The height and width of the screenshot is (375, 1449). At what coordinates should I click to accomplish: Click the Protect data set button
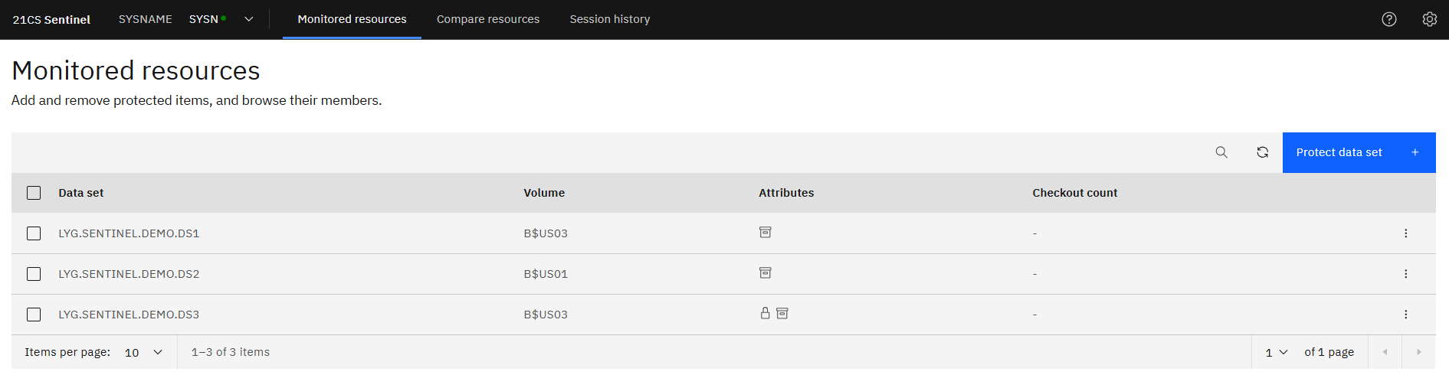(x=1358, y=152)
